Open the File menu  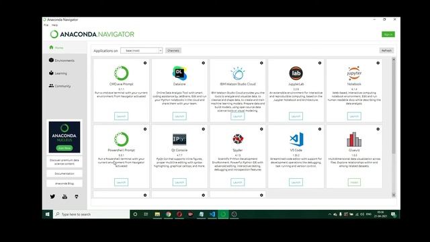[46, 25]
